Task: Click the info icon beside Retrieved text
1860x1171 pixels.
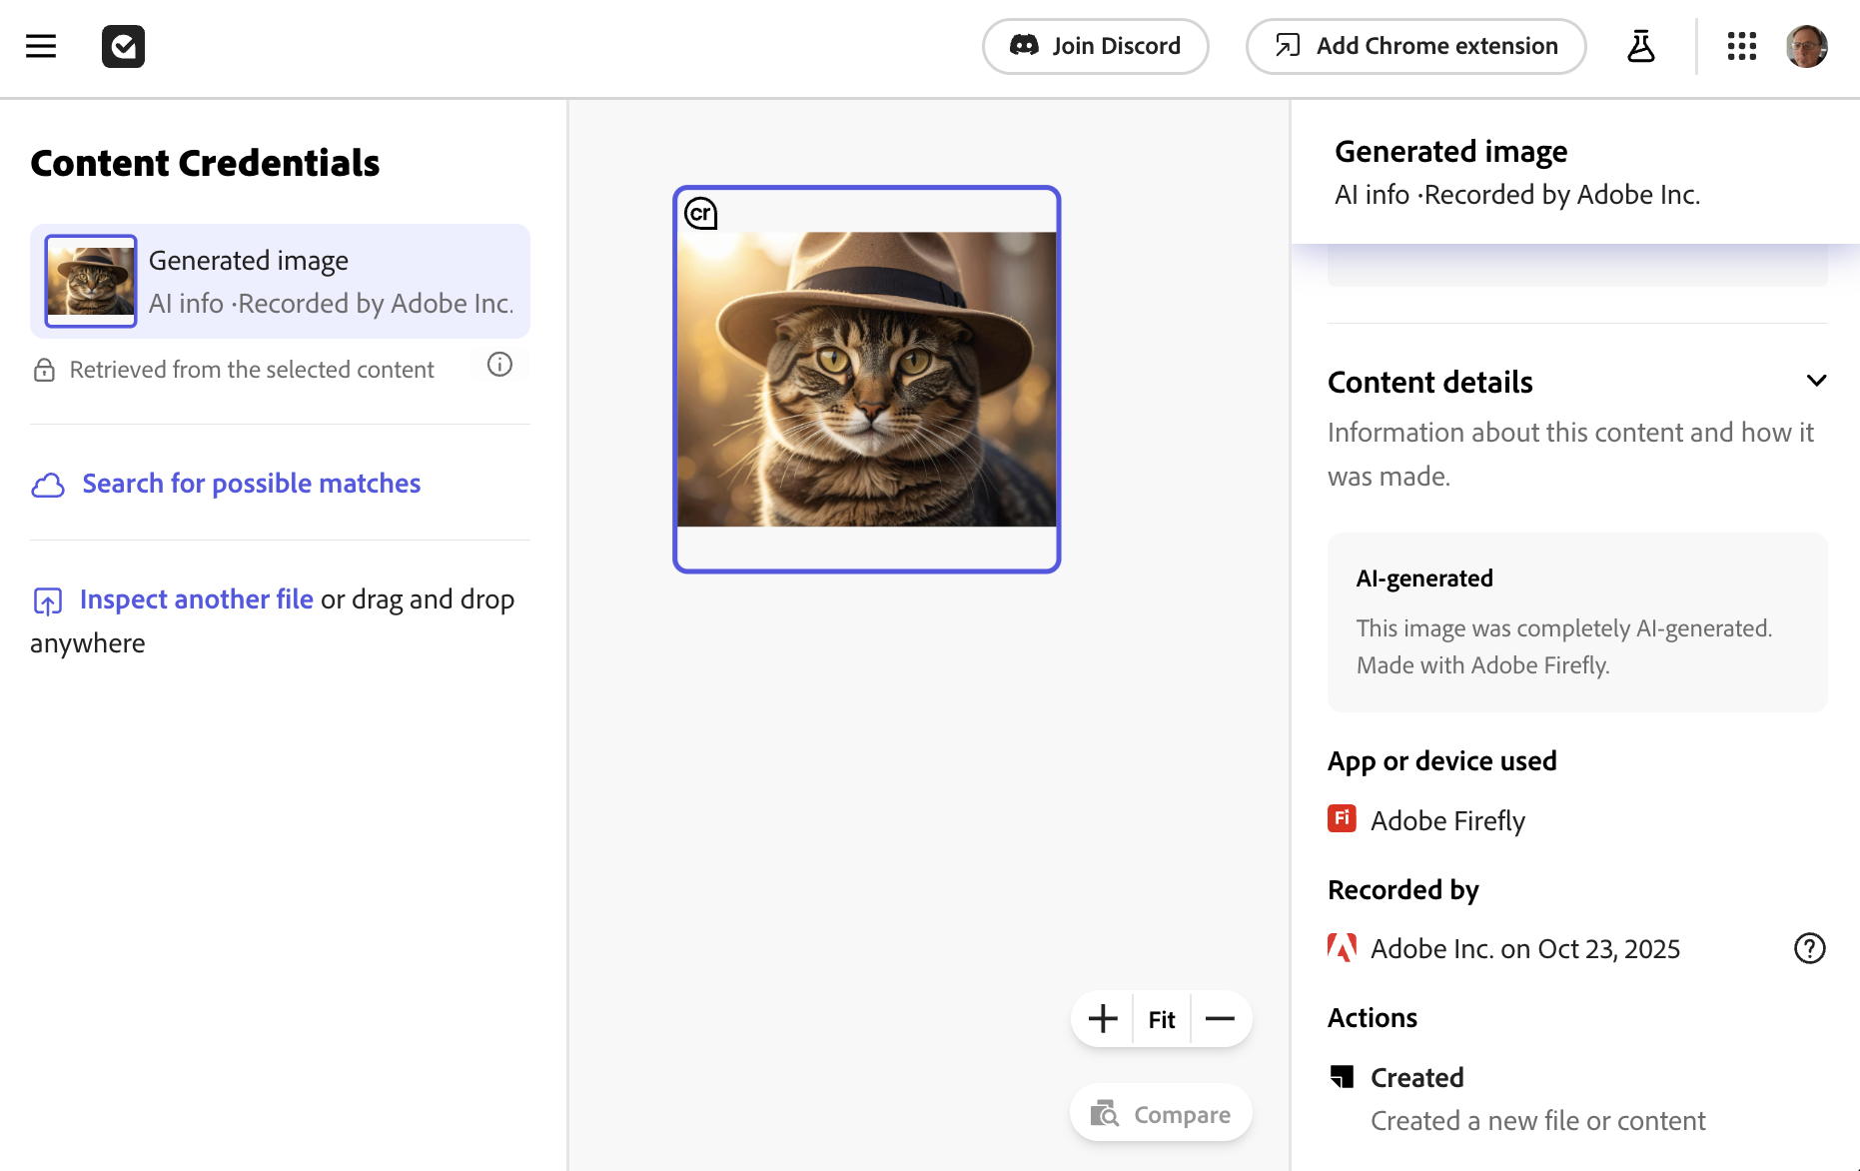Action: (x=499, y=365)
